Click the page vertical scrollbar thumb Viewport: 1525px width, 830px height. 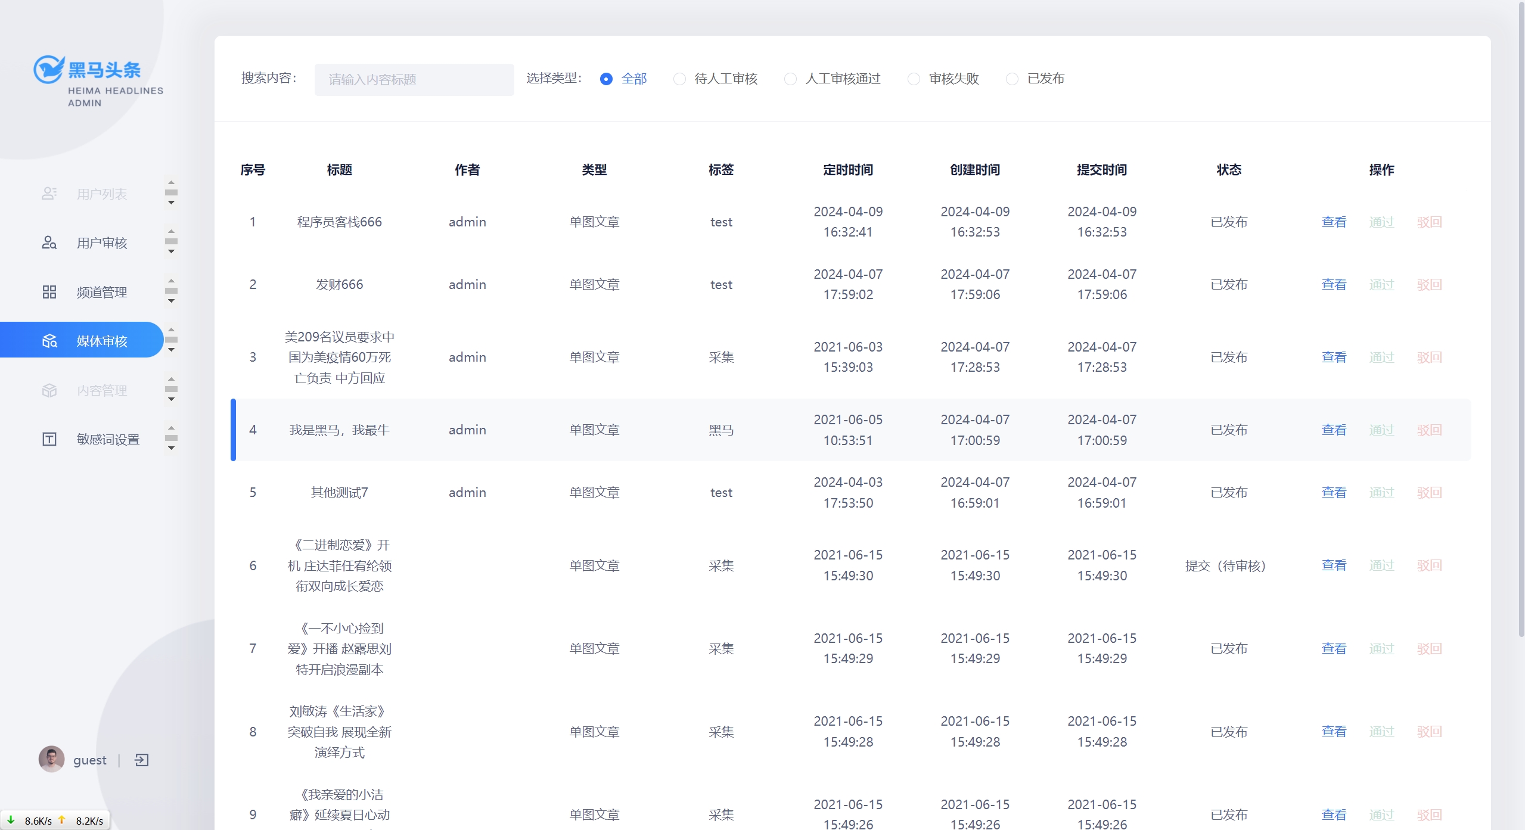pyautogui.click(x=1520, y=319)
